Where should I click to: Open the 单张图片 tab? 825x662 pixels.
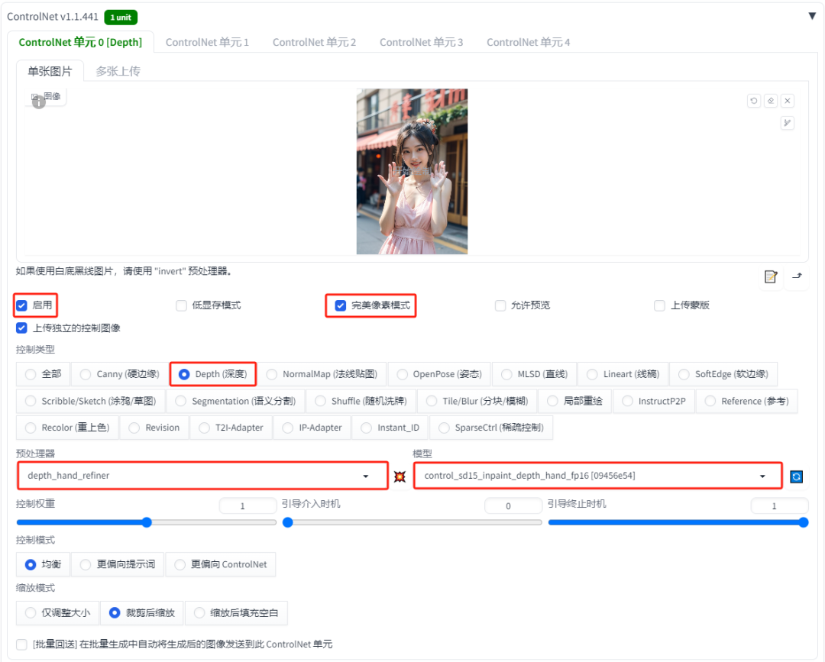(x=50, y=71)
